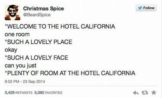Select the WELCOME TO THE HOTEL CALIFORNIA line
This screenshot has width=162, height=98.
(60, 26)
